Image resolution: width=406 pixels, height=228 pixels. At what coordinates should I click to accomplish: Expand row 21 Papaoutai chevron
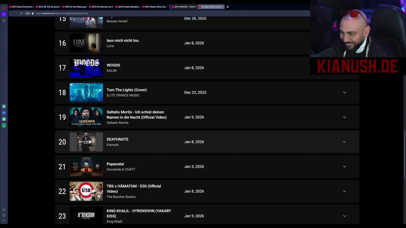click(x=344, y=167)
